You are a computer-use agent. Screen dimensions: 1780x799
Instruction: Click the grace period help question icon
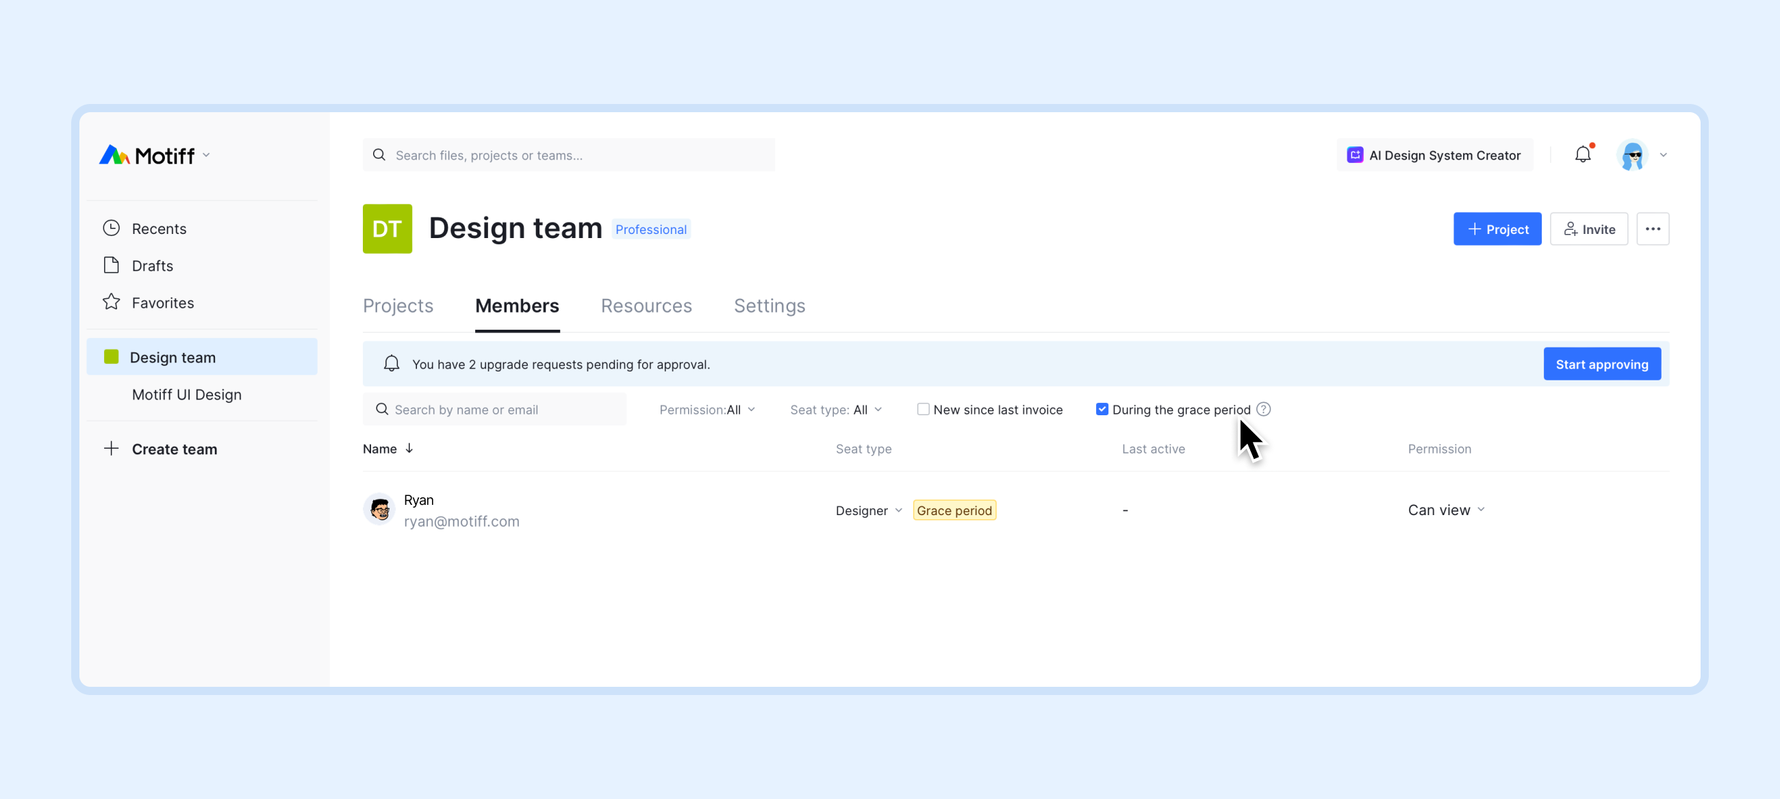click(x=1264, y=409)
